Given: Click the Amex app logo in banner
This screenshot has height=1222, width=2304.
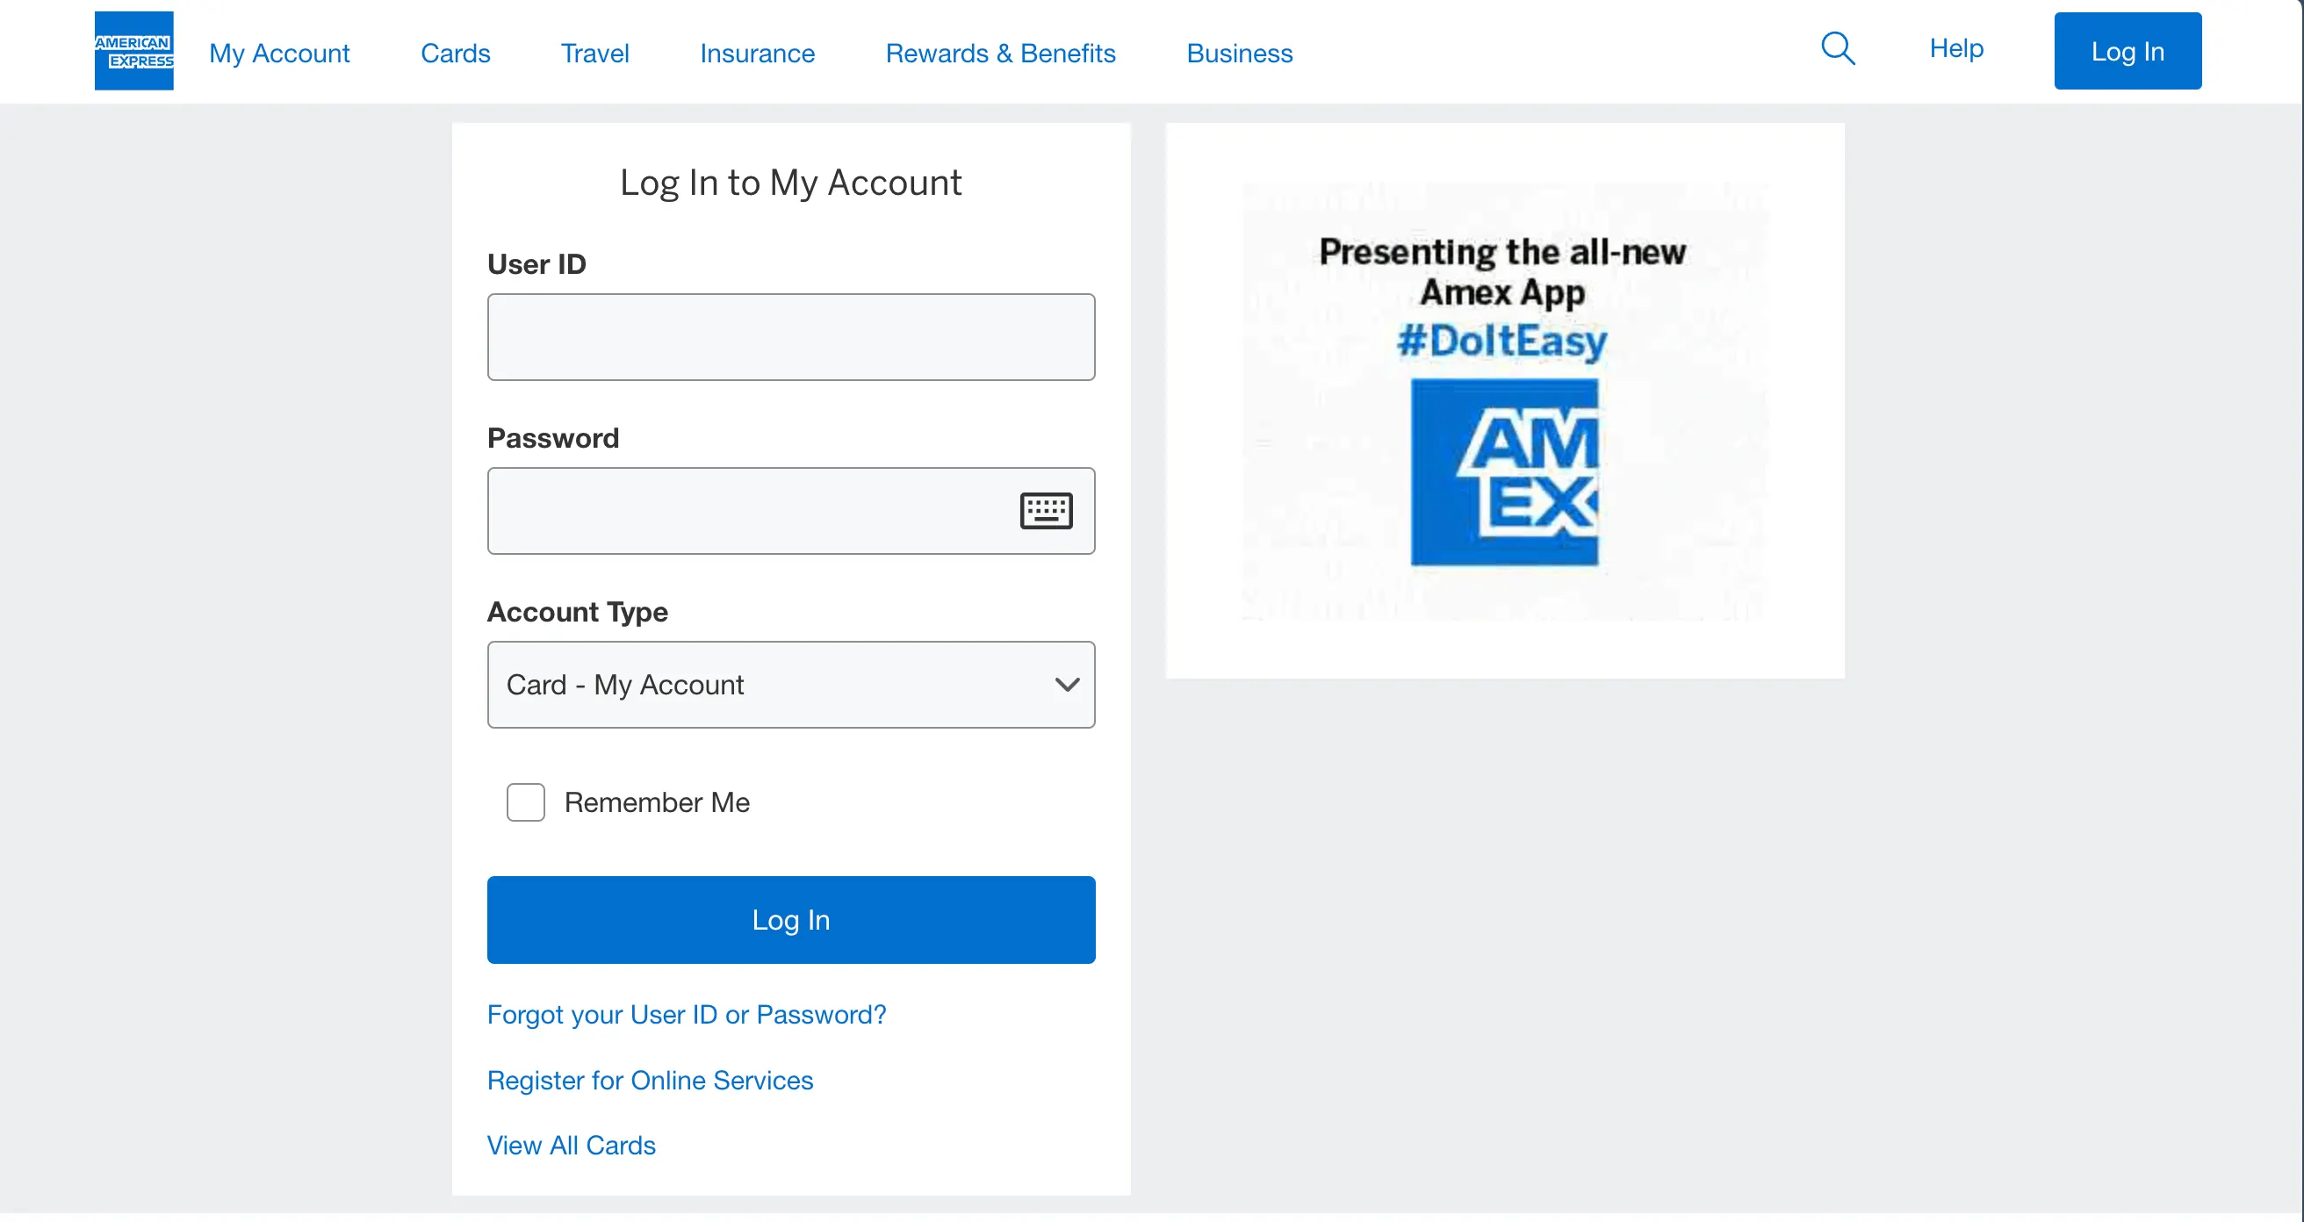Looking at the screenshot, I should click(x=1503, y=472).
